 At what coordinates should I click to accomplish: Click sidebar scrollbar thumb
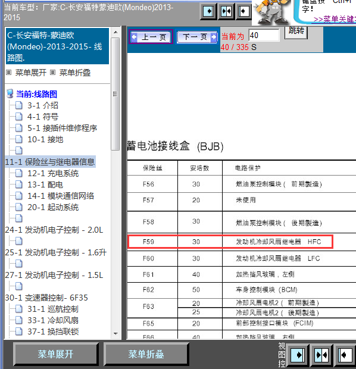click(115, 94)
